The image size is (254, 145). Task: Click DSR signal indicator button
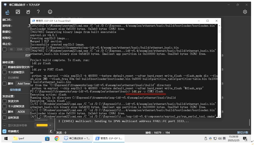(x=20, y=49)
